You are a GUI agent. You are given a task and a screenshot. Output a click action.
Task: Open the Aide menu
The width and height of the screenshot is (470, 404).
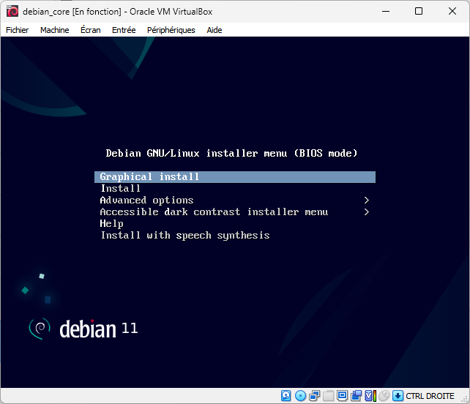tap(215, 30)
